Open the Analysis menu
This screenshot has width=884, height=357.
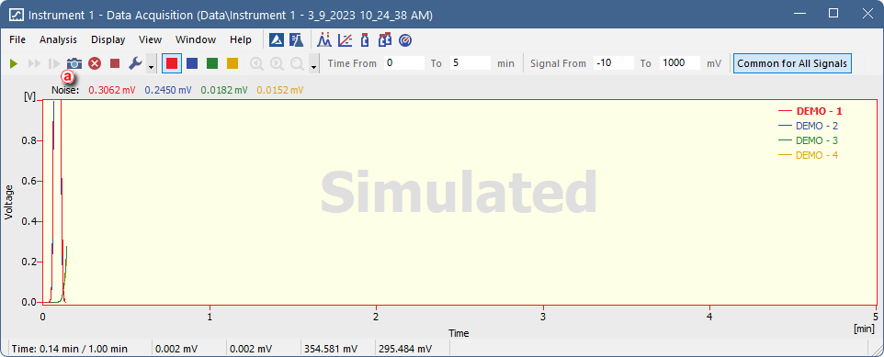[58, 39]
